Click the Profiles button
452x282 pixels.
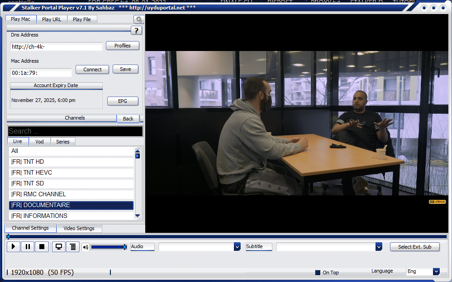(x=123, y=46)
